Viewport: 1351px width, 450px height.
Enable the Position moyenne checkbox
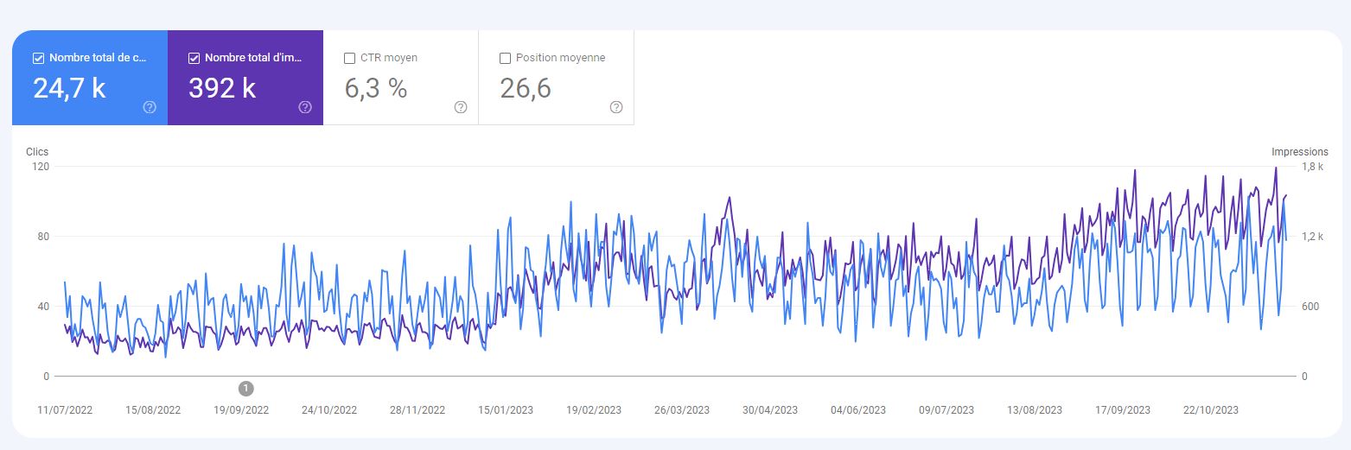pyautogui.click(x=505, y=59)
